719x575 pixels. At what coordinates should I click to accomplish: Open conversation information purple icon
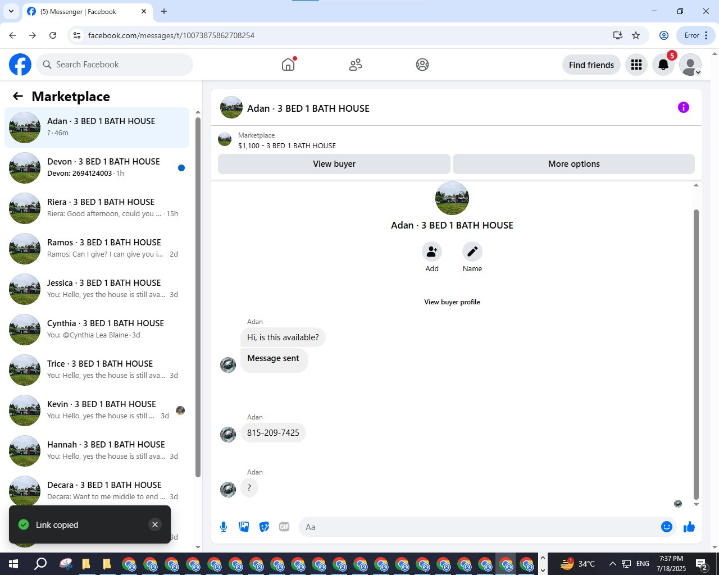(684, 107)
